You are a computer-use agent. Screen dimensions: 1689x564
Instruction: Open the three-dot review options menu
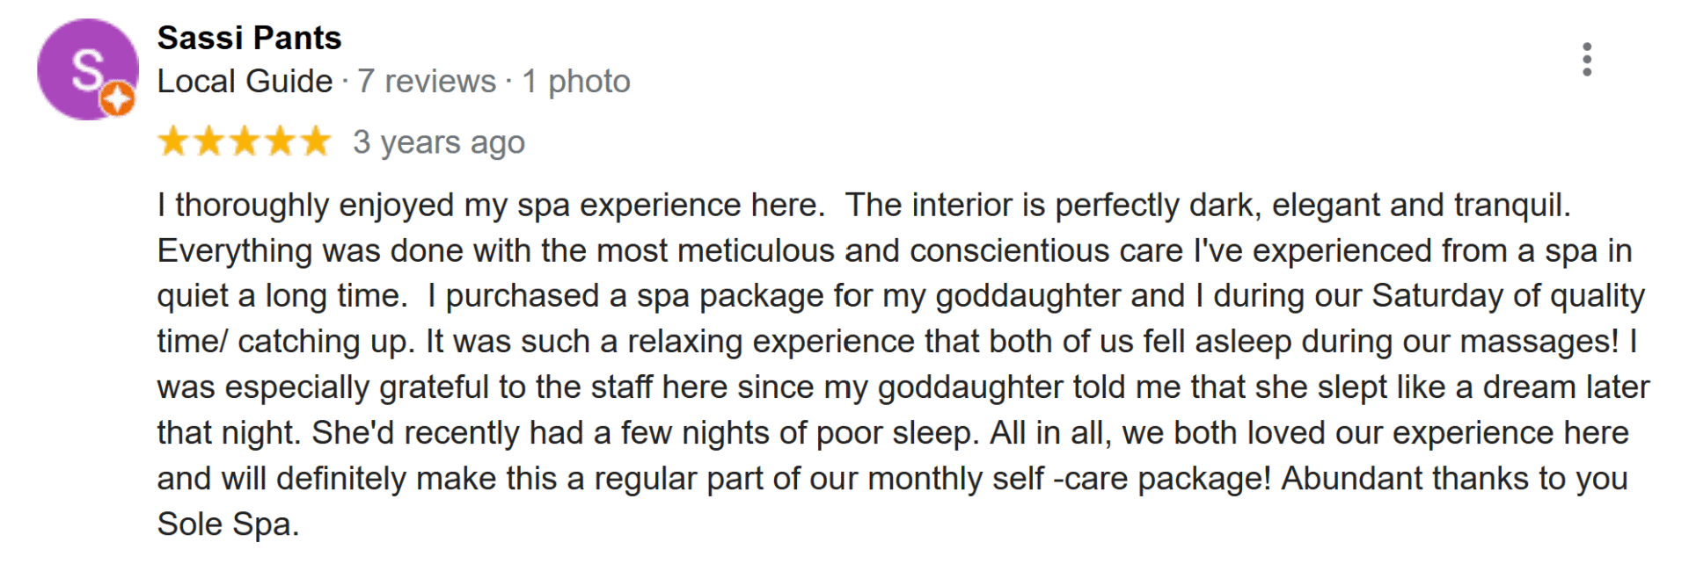[x=1586, y=60]
